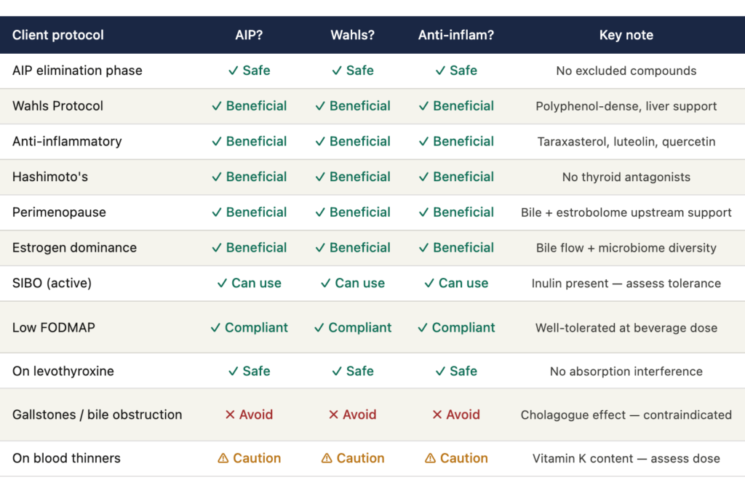Click the "No thyroid antagonists" note cell
This screenshot has height=493, width=745.
point(626,177)
